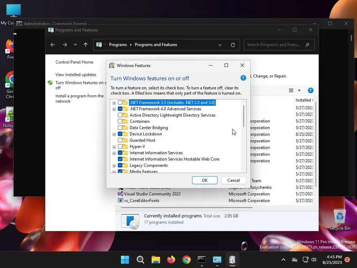357x268 pixels.
Task: Select the vs_CoreEditorFonts program entry
Action: click(x=142, y=201)
